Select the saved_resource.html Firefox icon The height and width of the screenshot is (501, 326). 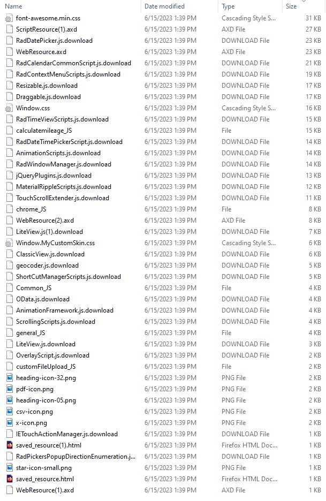click(9, 479)
